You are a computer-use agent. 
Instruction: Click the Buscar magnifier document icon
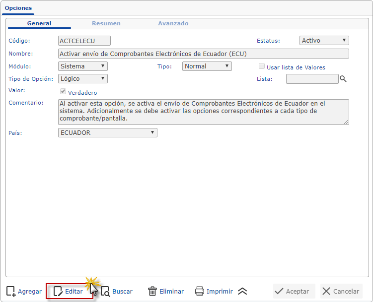point(105,292)
